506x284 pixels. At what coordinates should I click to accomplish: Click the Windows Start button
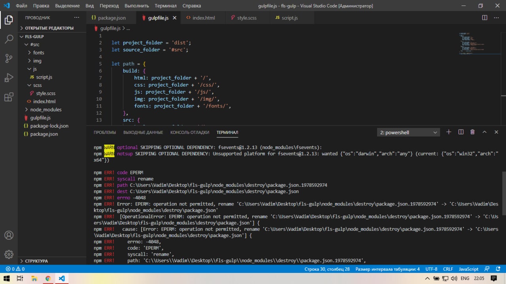click(x=7, y=278)
